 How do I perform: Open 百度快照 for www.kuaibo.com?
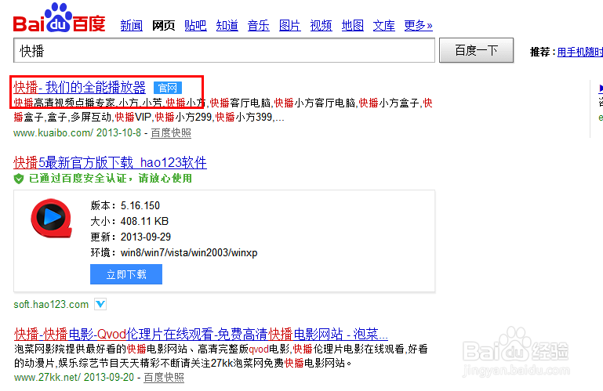[x=171, y=133]
